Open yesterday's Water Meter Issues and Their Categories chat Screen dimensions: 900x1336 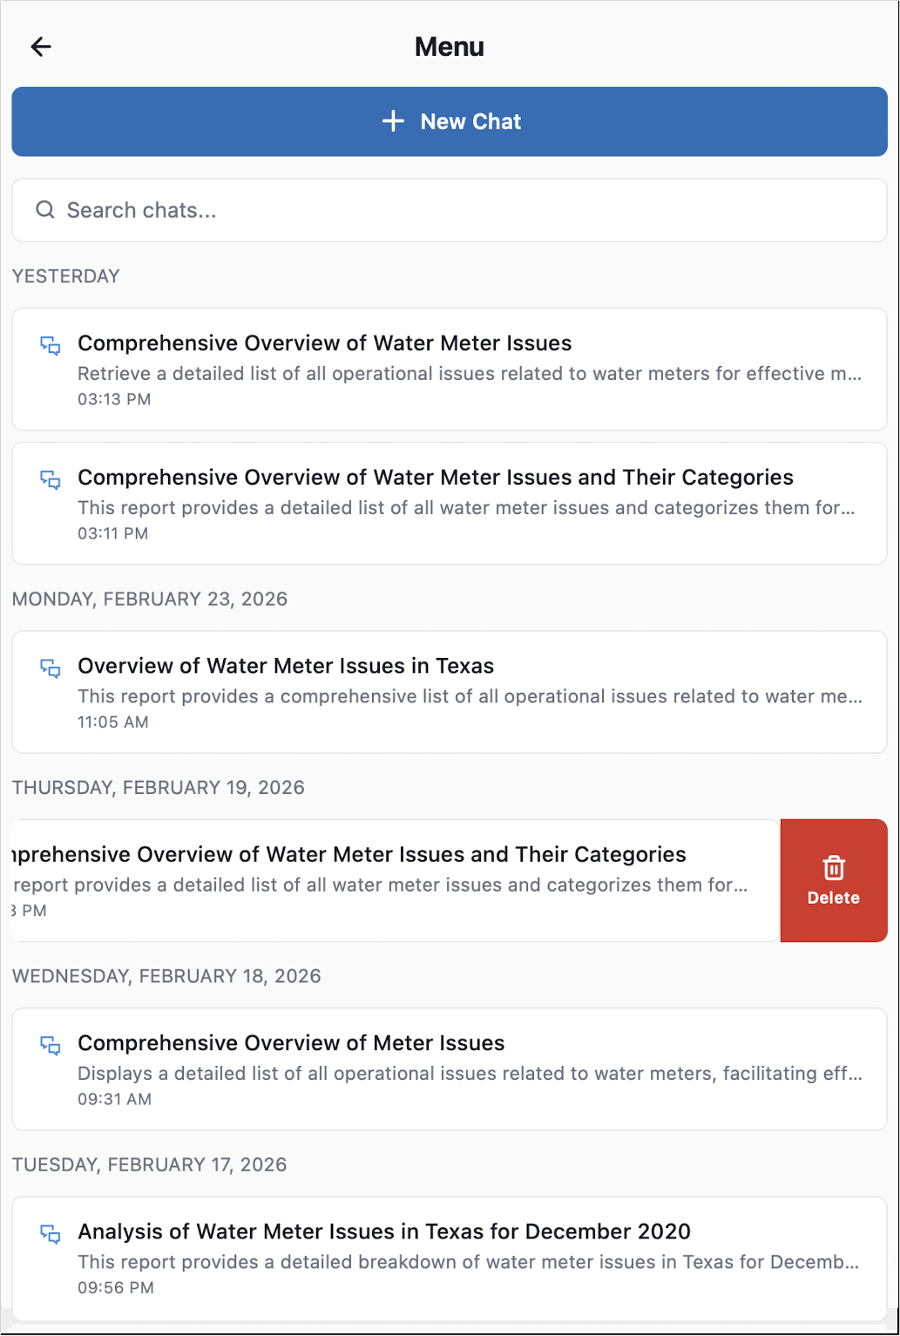pyautogui.click(x=435, y=478)
